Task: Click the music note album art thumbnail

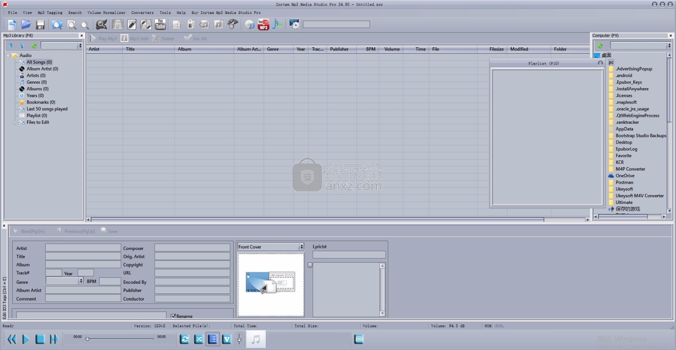Action: (x=256, y=339)
